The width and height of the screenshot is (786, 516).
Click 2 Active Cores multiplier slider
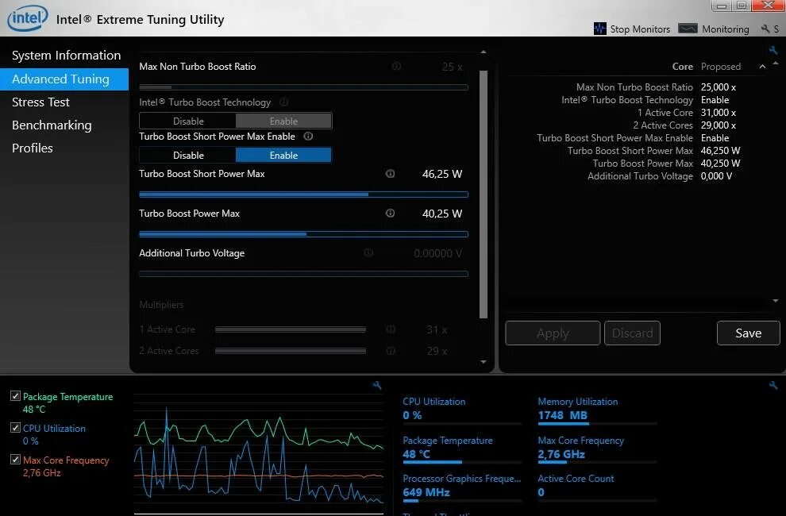tap(291, 351)
